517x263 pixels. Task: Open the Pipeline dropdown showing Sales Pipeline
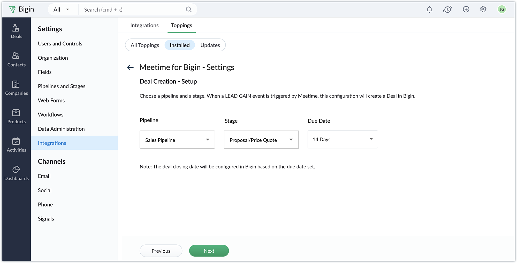pyautogui.click(x=177, y=140)
